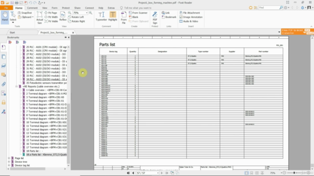
Task: Click the Tell me what you want field
Action: pos(137,8)
